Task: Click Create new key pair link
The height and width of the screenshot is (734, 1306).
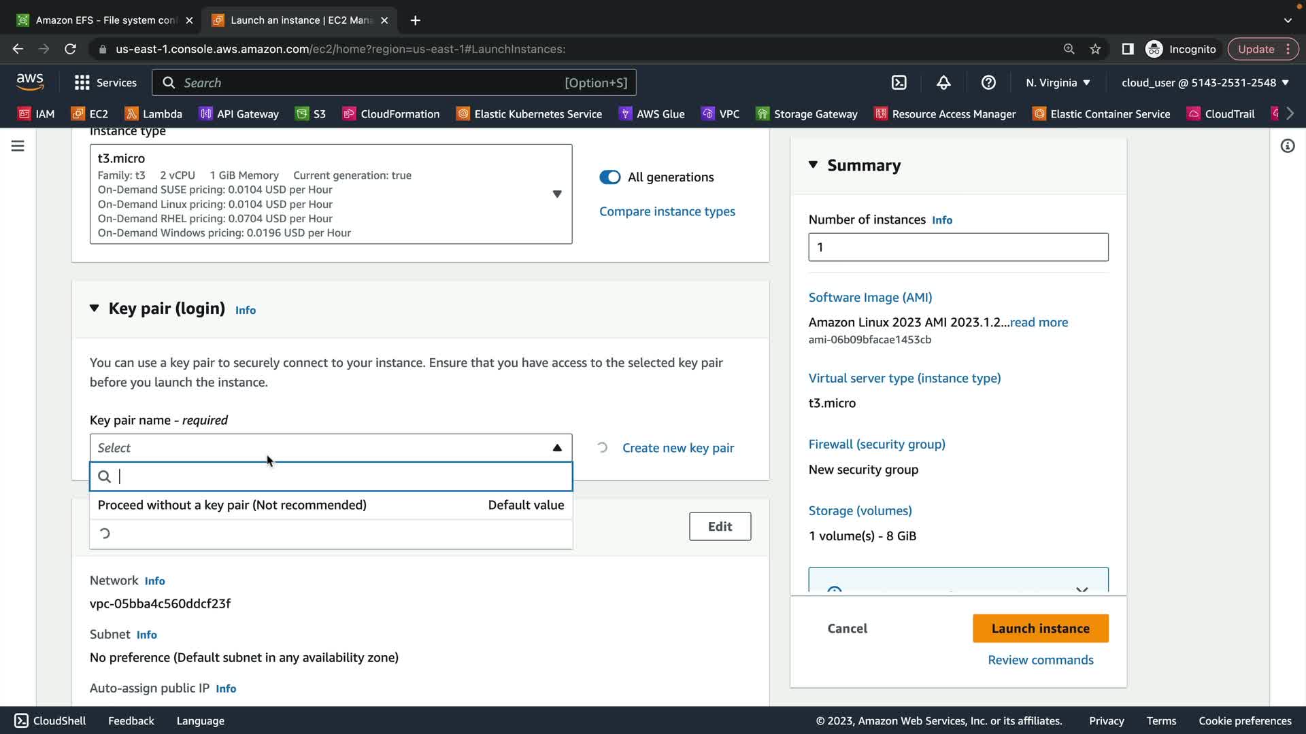Action: [x=677, y=448]
